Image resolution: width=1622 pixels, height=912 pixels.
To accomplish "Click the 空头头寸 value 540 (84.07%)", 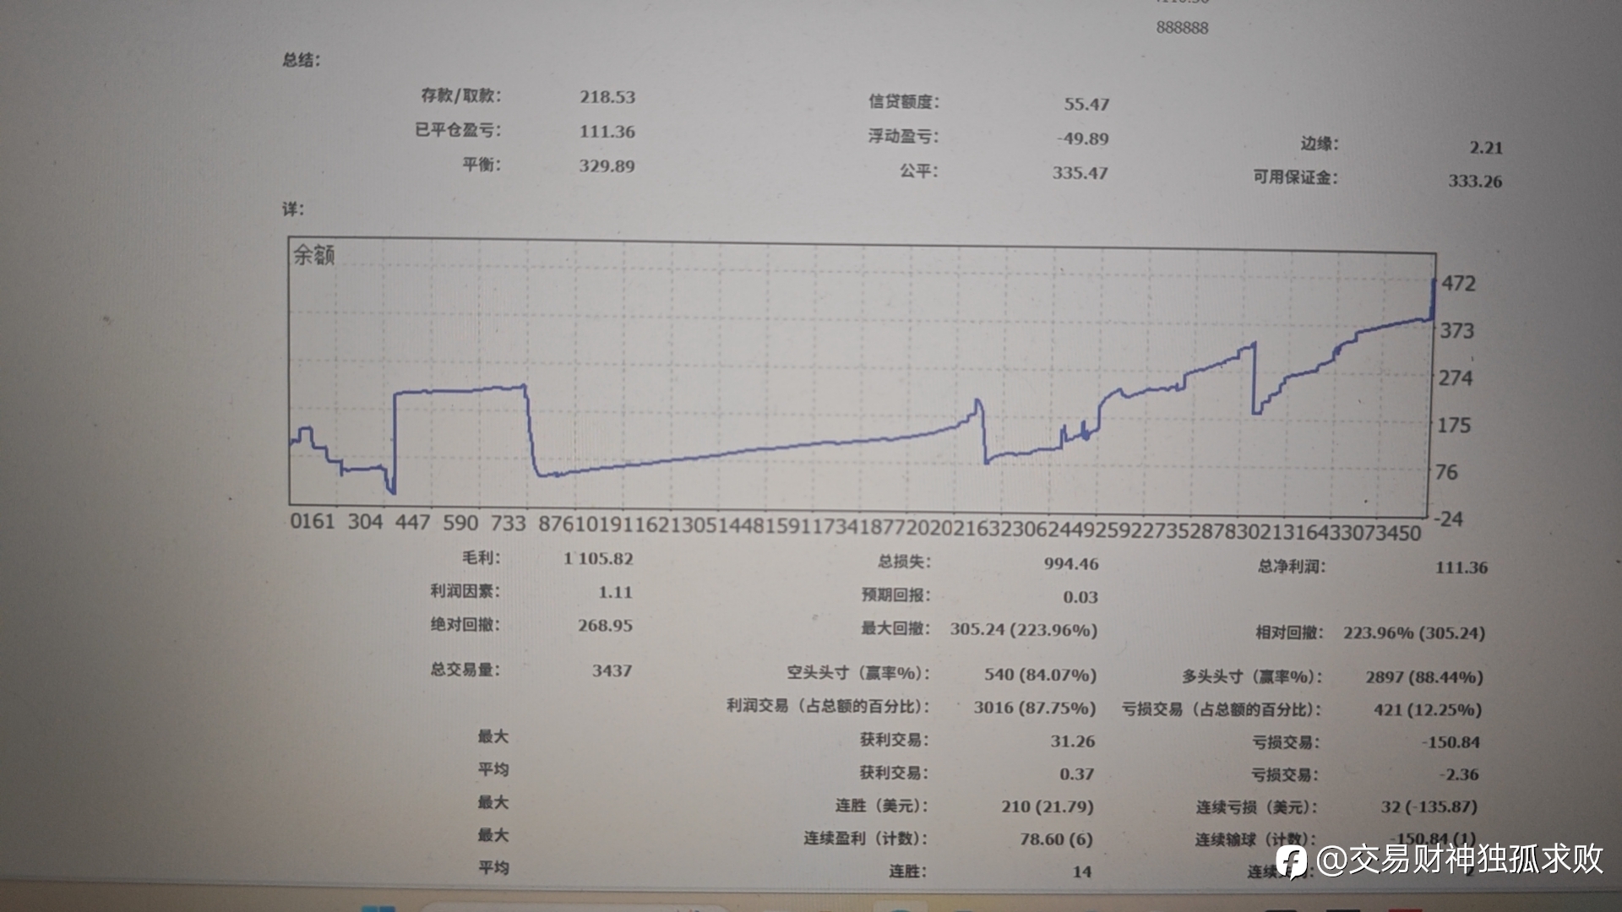I will 1040,676.
